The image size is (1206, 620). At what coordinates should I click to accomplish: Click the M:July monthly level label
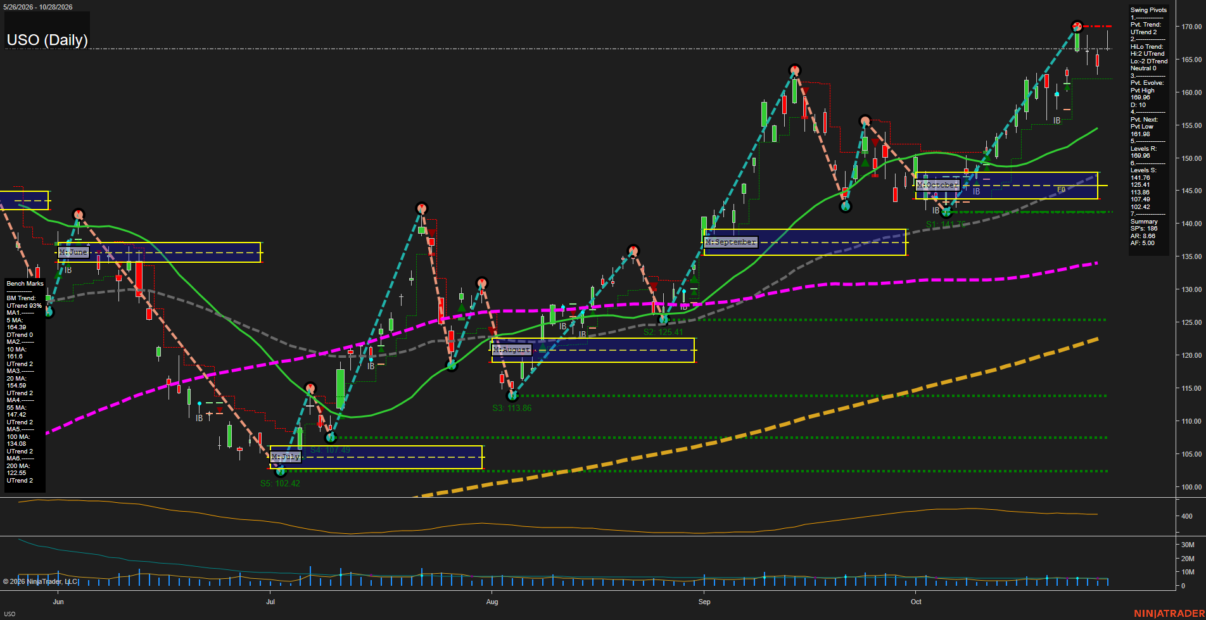286,457
